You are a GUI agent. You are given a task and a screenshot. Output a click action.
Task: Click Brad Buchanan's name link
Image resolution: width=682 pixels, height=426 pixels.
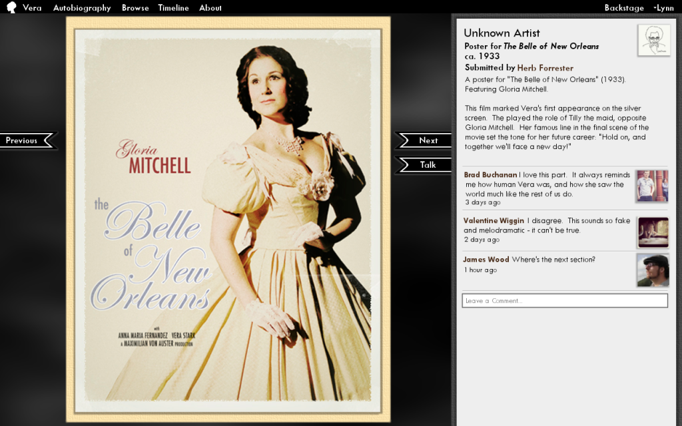tap(490, 175)
